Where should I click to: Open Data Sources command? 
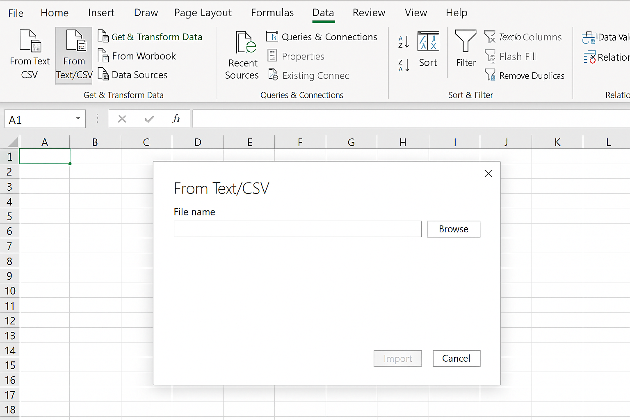133,75
